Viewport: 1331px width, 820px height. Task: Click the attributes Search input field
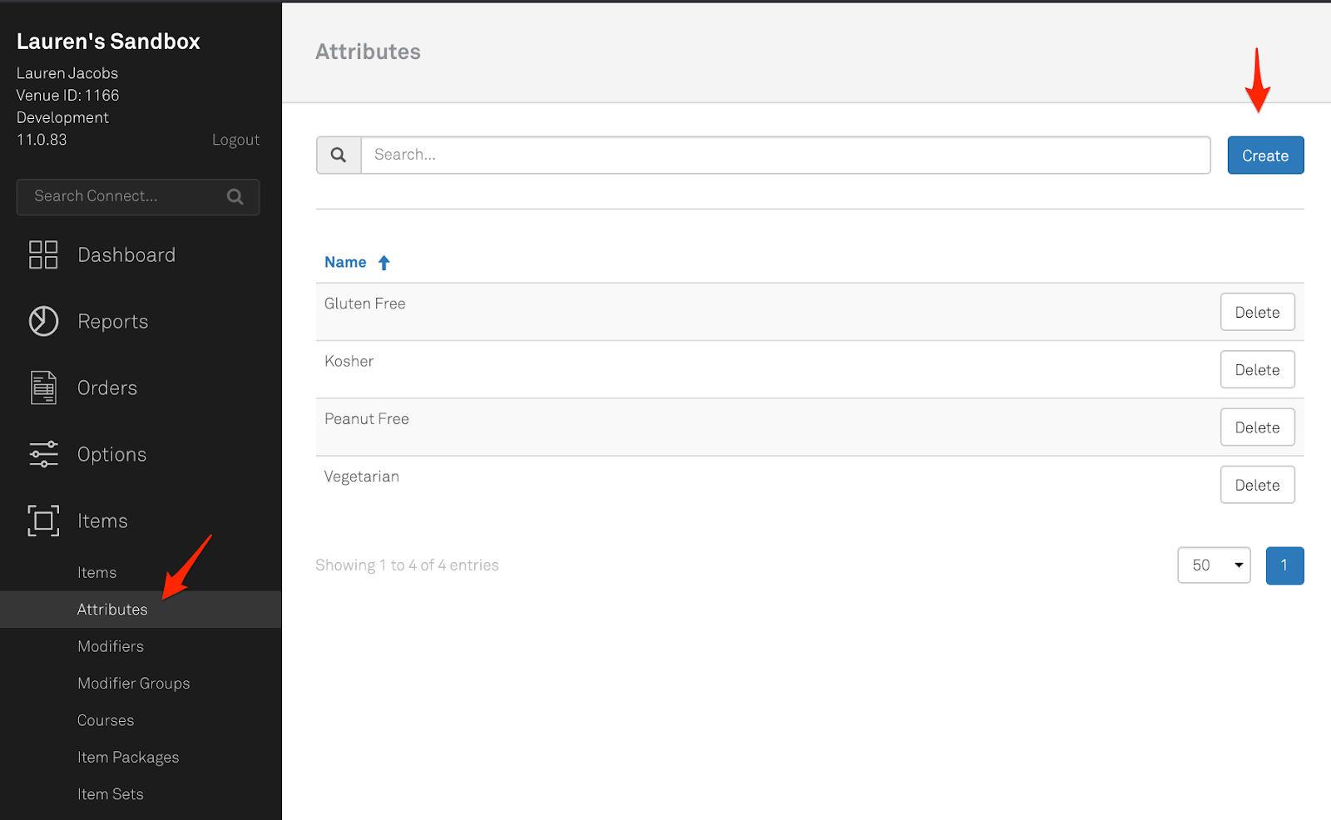(x=785, y=156)
